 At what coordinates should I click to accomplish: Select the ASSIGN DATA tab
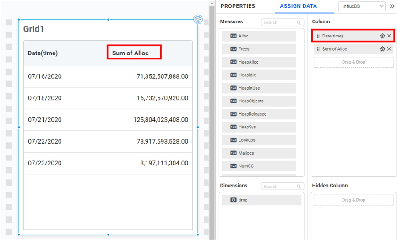click(x=298, y=6)
